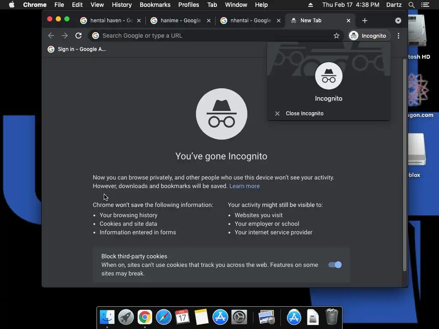
Task: Open the Sign in - Google bookmark
Action: 77,49
